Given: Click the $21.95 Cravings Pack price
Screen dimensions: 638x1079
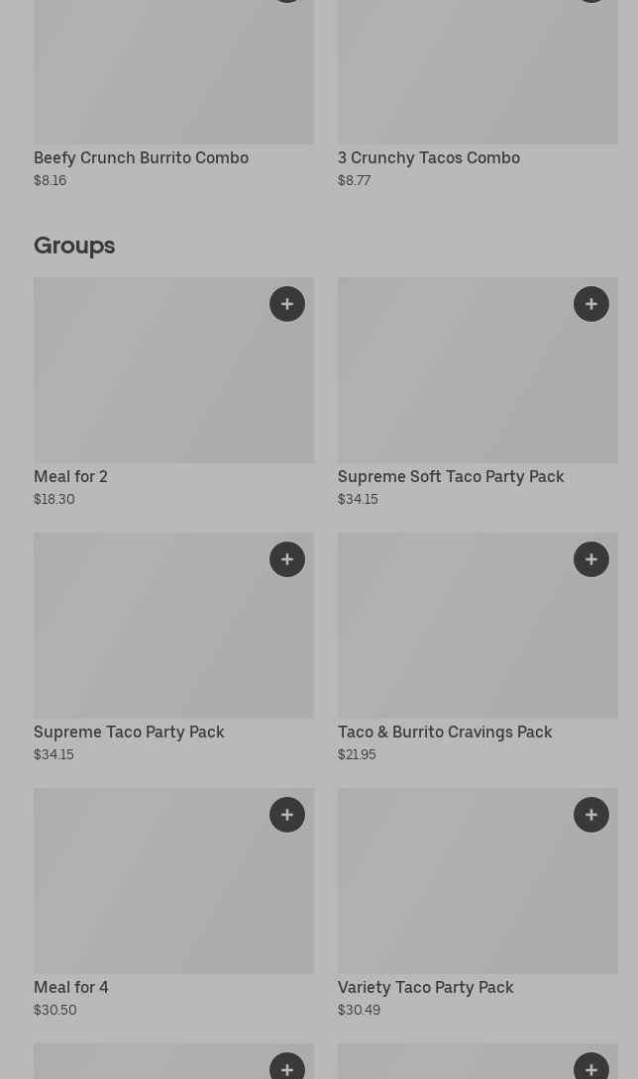Looking at the screenshot, I should tap(357, 754).
